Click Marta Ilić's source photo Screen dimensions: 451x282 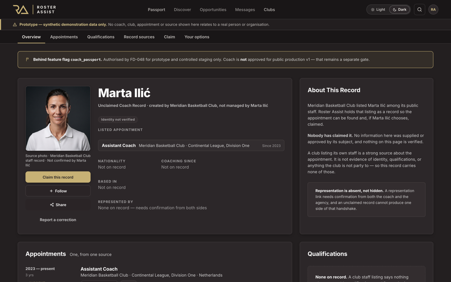point(58,118)
